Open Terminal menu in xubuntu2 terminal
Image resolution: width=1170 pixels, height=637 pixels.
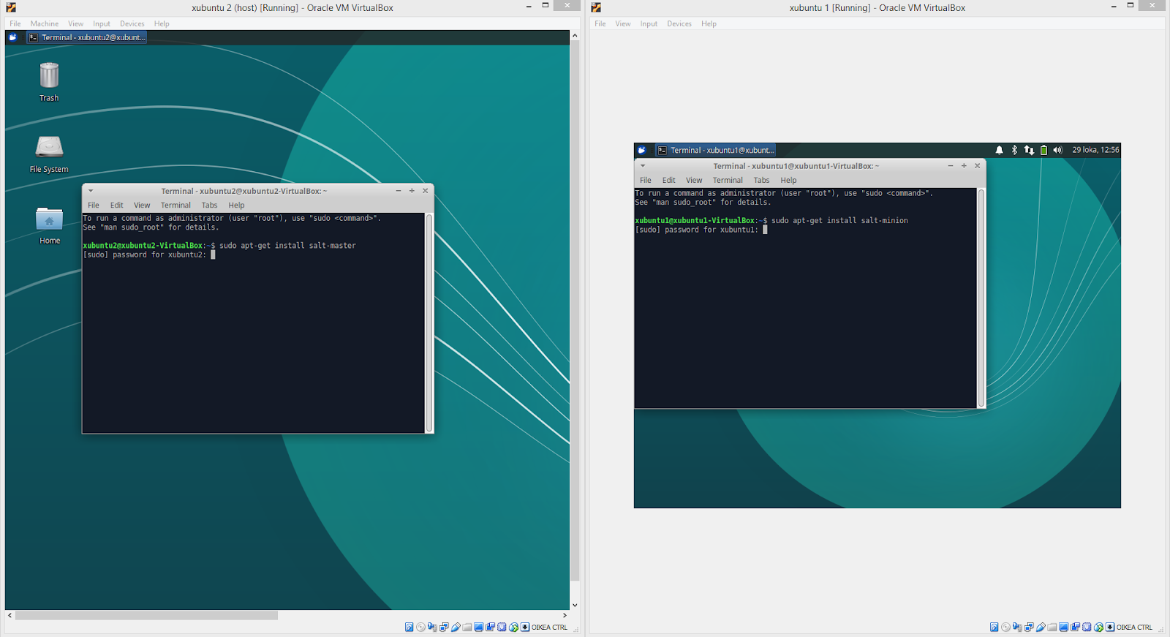(175, 206)
